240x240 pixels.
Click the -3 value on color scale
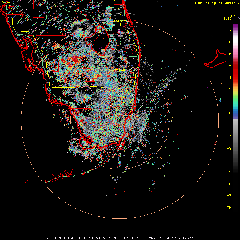(229, 149)
